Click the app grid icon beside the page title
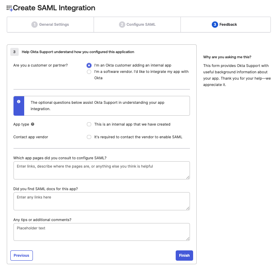 pyautogui.click(x=10, y=8)
